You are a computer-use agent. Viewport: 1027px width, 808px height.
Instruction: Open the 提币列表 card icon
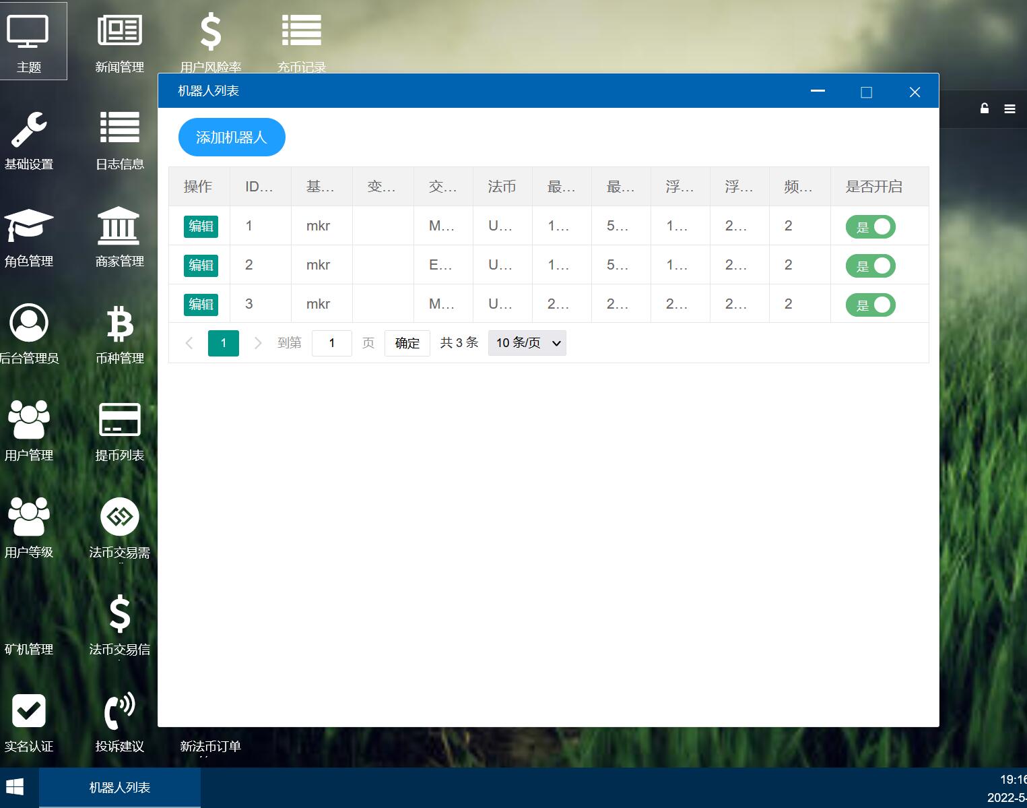pos(119,421)
